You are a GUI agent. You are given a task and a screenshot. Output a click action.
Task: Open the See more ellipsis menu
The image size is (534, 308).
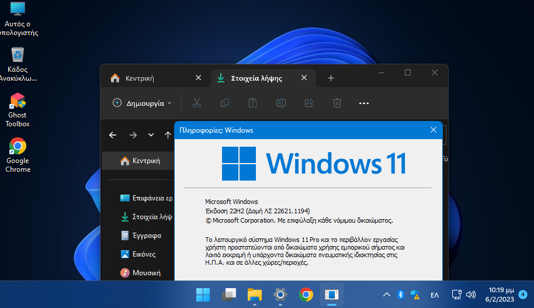click(x=364, y=103)
